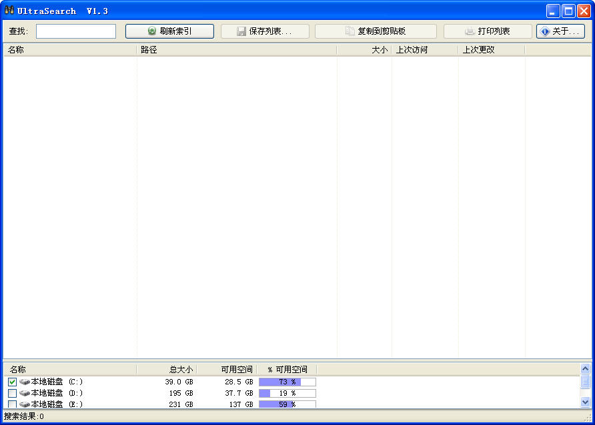Click the 195 GB total size value
The height and width of the screenshot is (425, 595).
click(x=181, y=393)
